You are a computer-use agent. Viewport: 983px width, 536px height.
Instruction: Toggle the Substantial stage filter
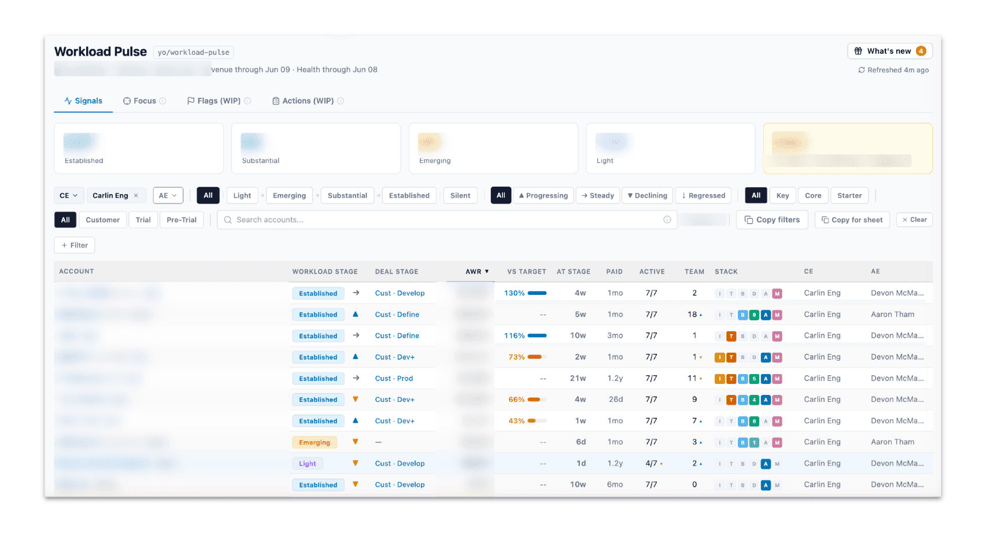[348, 195]
